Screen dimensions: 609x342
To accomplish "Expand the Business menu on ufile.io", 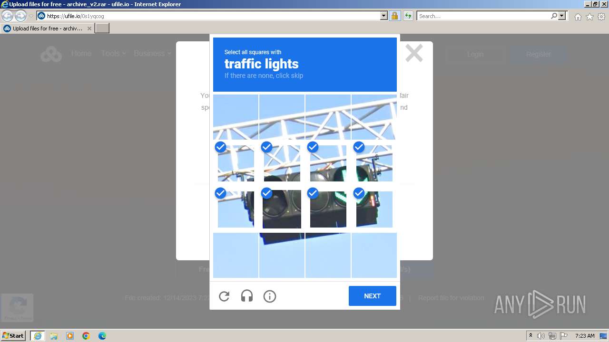I will click(x=152, y=53).
